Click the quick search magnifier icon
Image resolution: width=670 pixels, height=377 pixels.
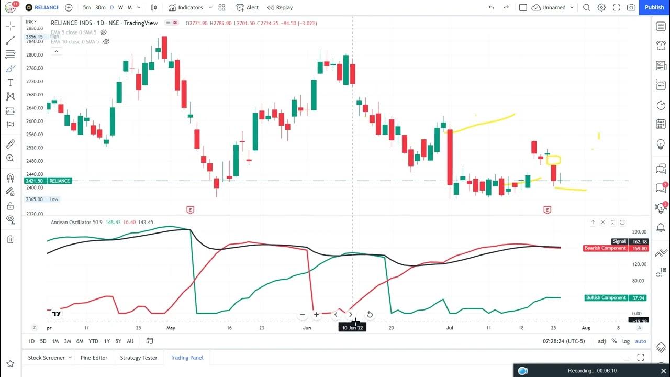coord(587,7)
